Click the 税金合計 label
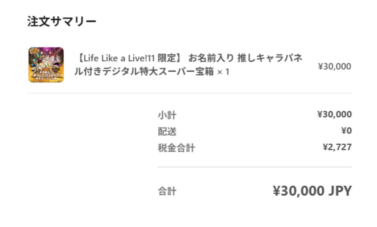This screenshot has height=227, width=377. tap(176, 148)
